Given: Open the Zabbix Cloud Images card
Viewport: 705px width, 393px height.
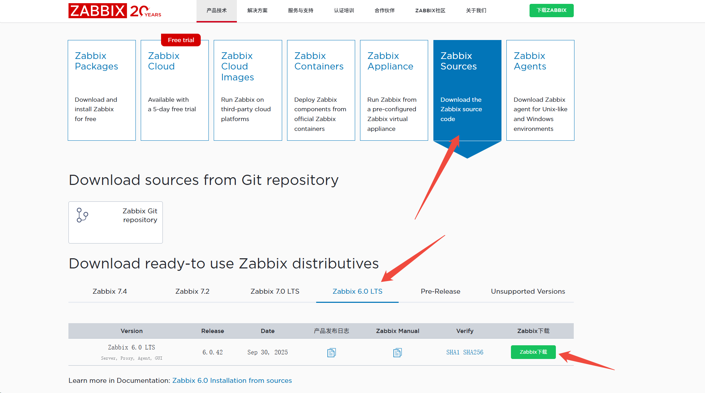Looking at the screenshot, I should [248, 90].
